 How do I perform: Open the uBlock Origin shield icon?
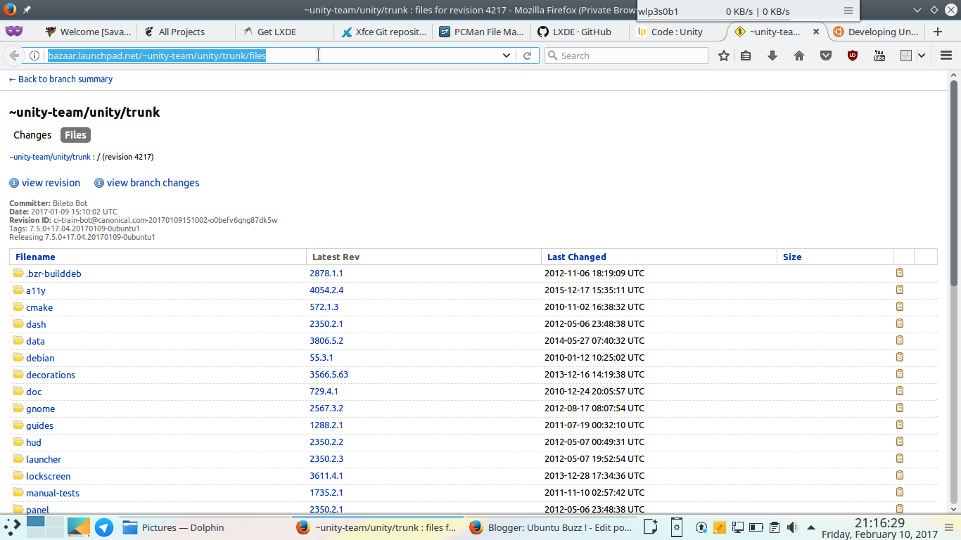[x=852, y=55]
